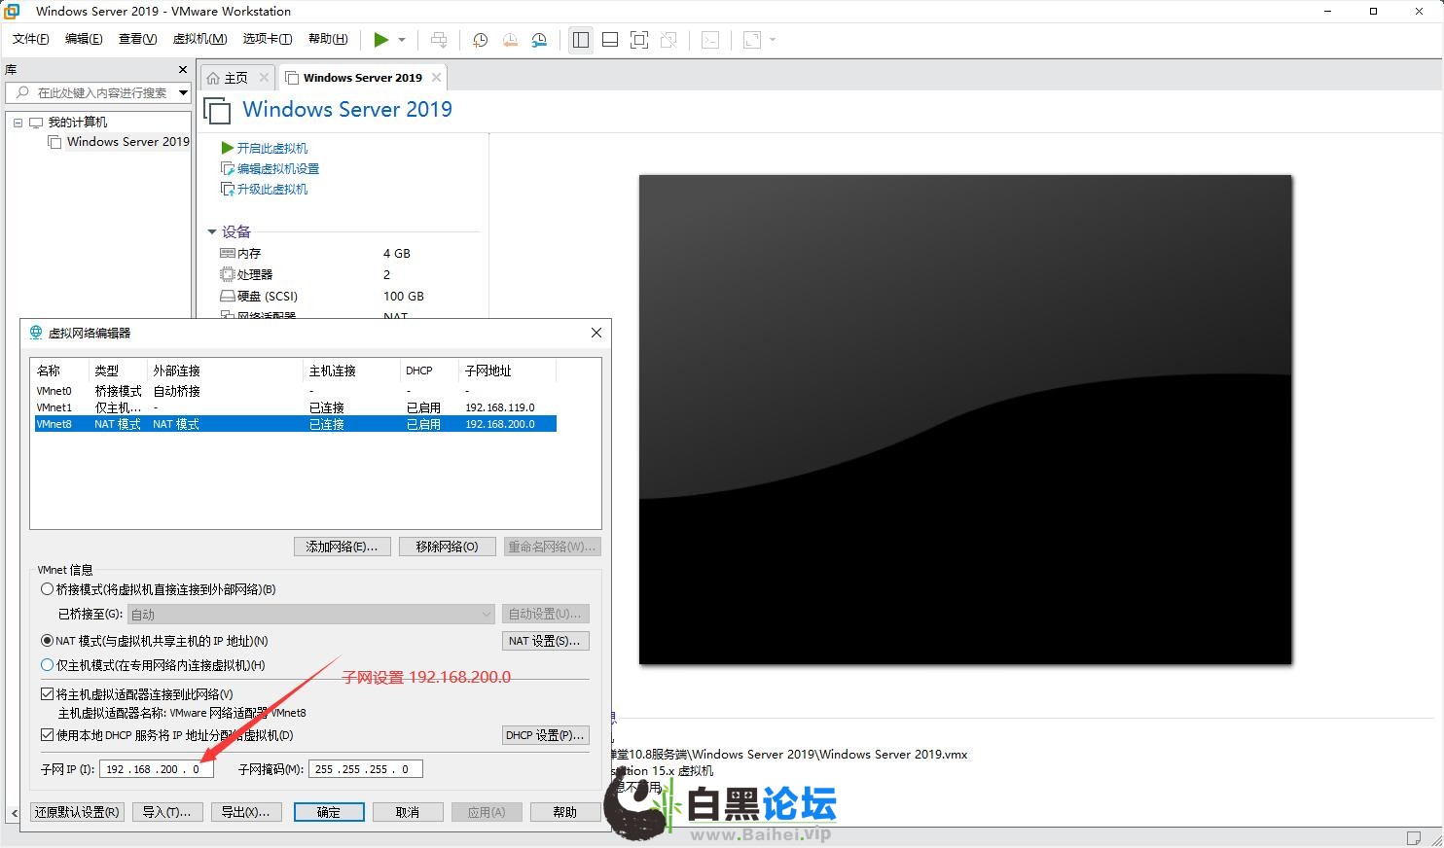Image resolution: width=1444 pixels, height=848 pixels.
Task: Take a snapshot using the clock-plus icon
Action: [480, 40]
